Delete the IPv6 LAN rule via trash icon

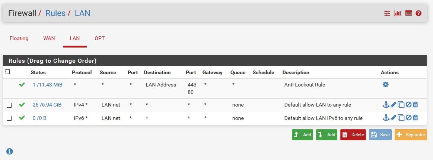[x=416, y=118]
